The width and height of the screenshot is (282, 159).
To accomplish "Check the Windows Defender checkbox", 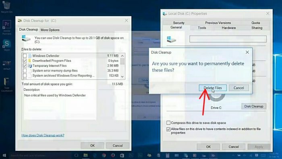I will click(25, 56).
